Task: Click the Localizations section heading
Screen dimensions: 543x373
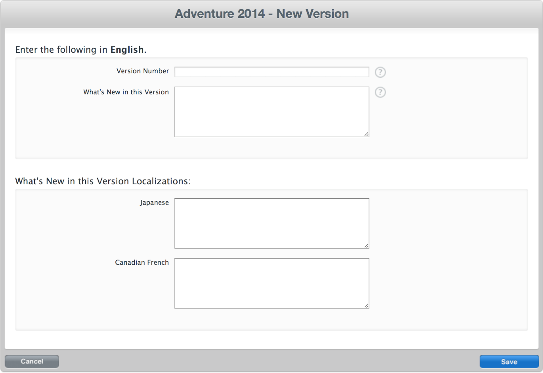Action: tap(103, 181)
